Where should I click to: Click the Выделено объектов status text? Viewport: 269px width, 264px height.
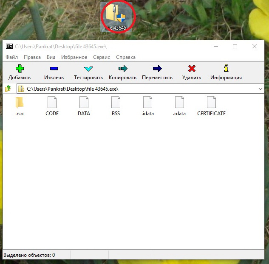[29, 255]
